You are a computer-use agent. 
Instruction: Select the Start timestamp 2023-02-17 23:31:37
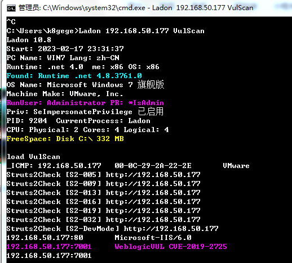(81, 49)
